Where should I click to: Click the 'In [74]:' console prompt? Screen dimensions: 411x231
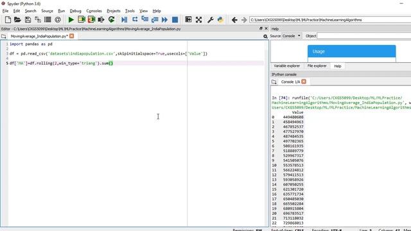(x=281, y=98)
